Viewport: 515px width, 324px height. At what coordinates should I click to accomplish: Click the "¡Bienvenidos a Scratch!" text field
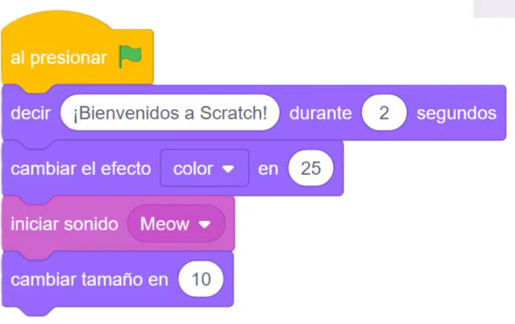(x=170, y=113)
